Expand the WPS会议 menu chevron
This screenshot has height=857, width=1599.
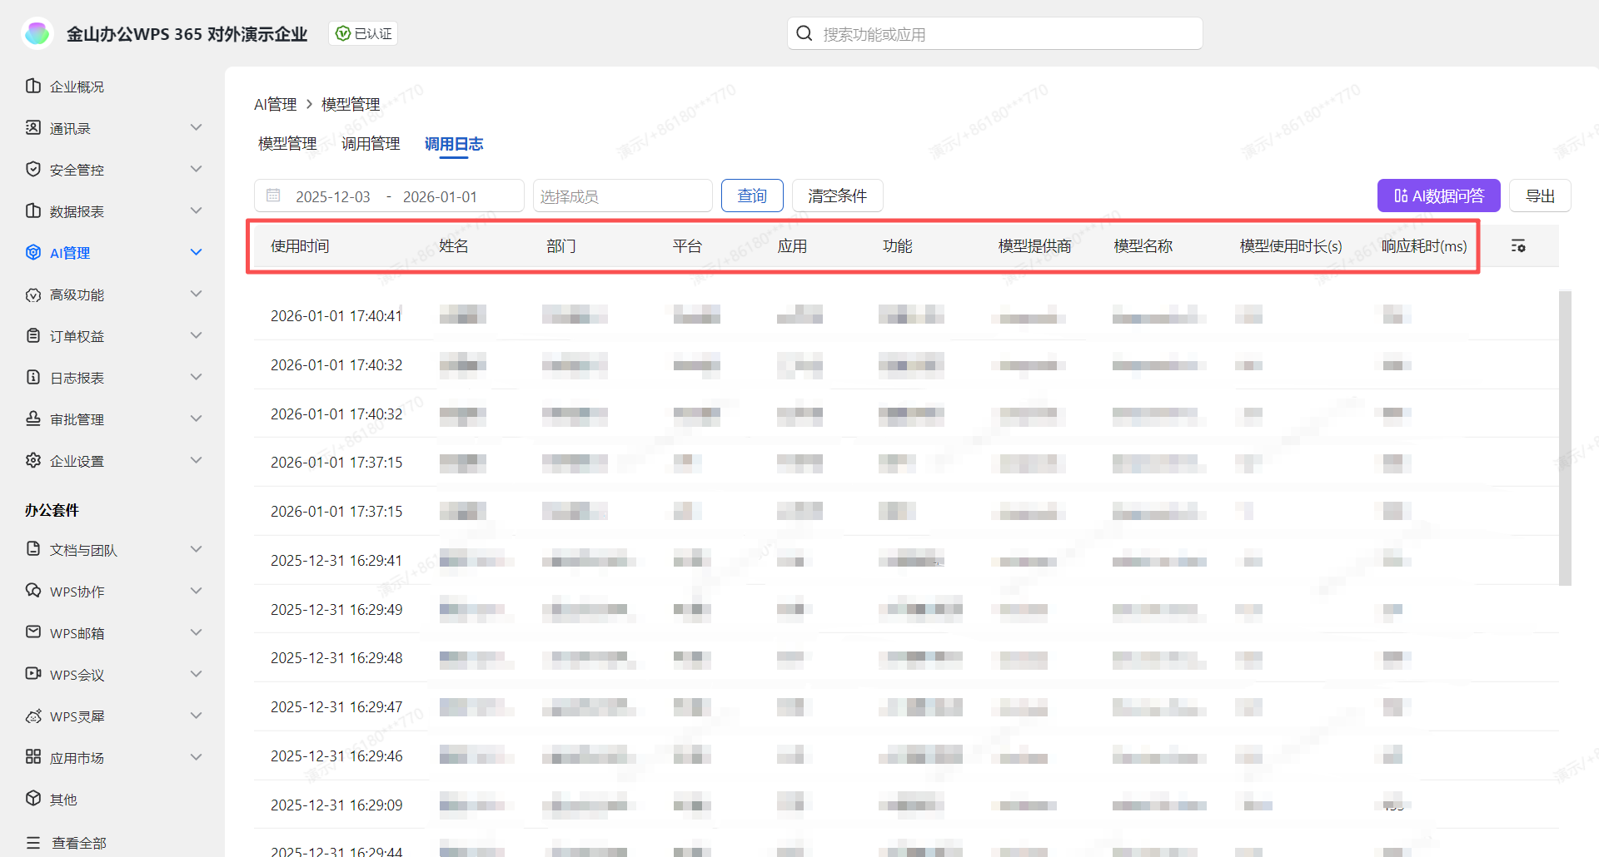[x=197, y=674]
